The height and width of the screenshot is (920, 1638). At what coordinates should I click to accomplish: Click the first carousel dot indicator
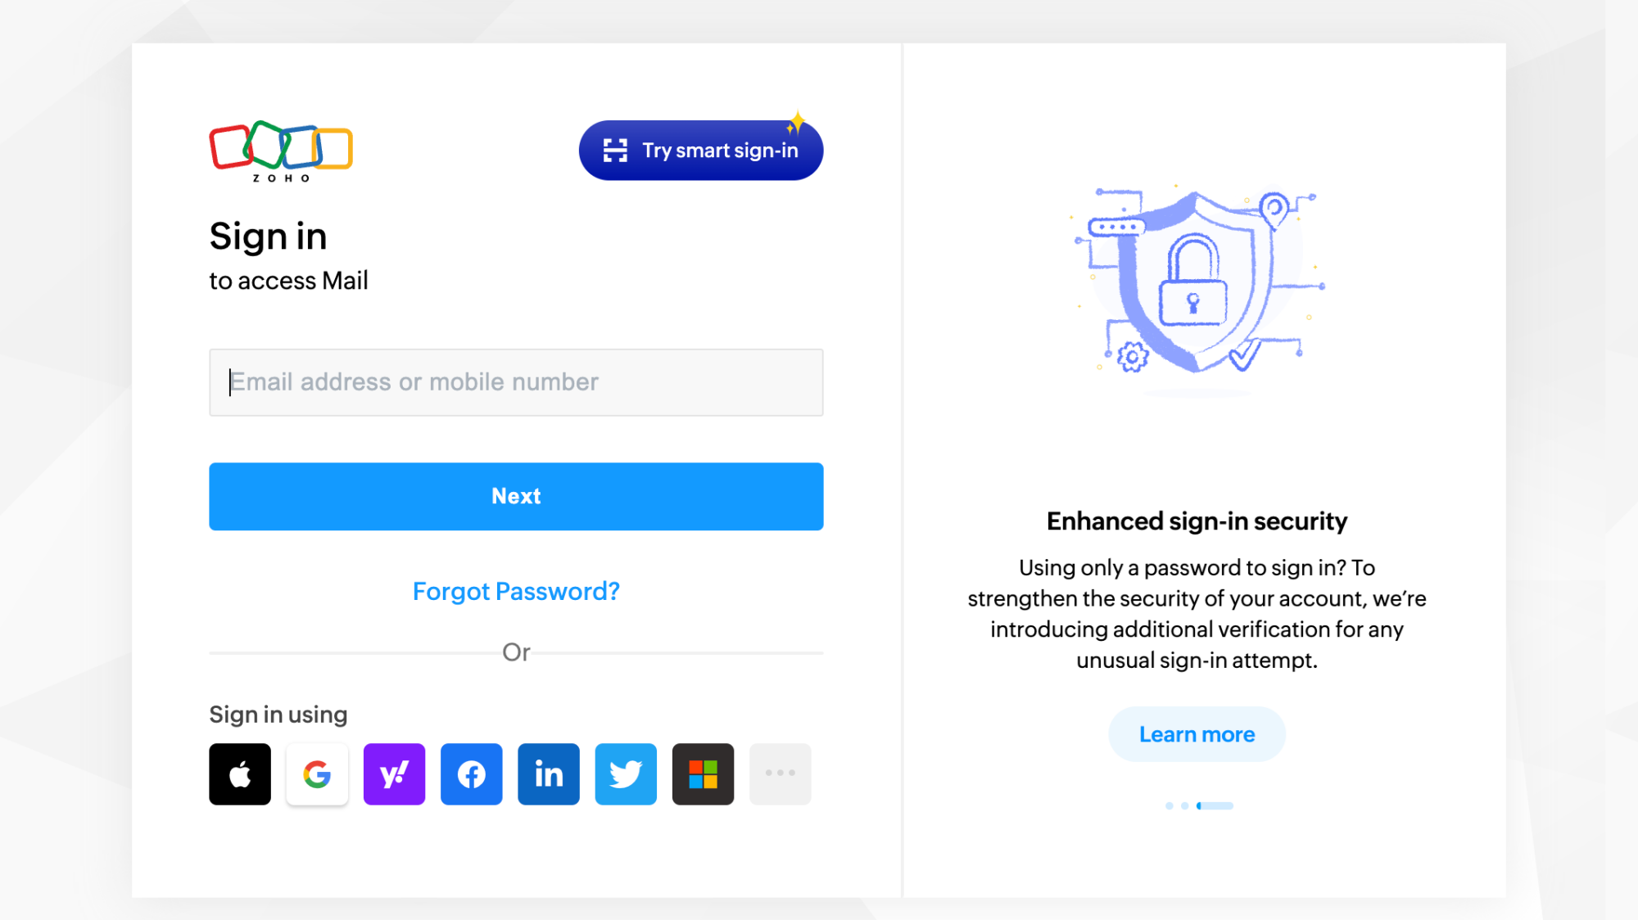(1170, 805)
